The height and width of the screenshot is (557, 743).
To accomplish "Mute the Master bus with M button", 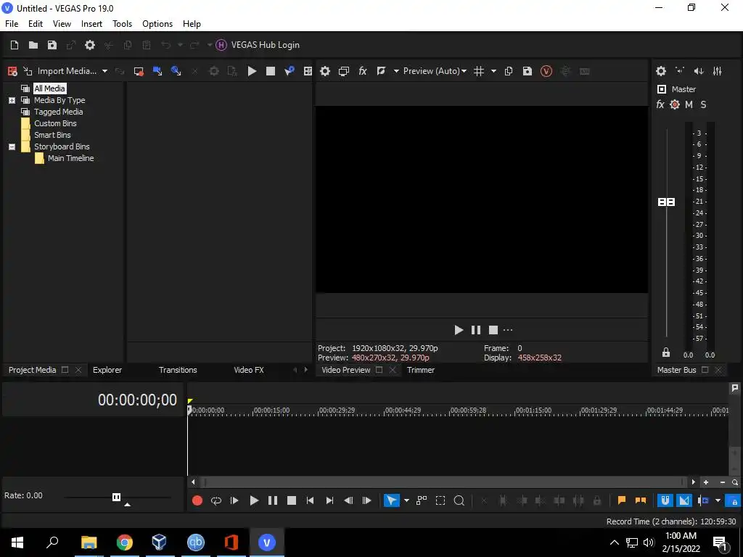I will click(689, 104).
